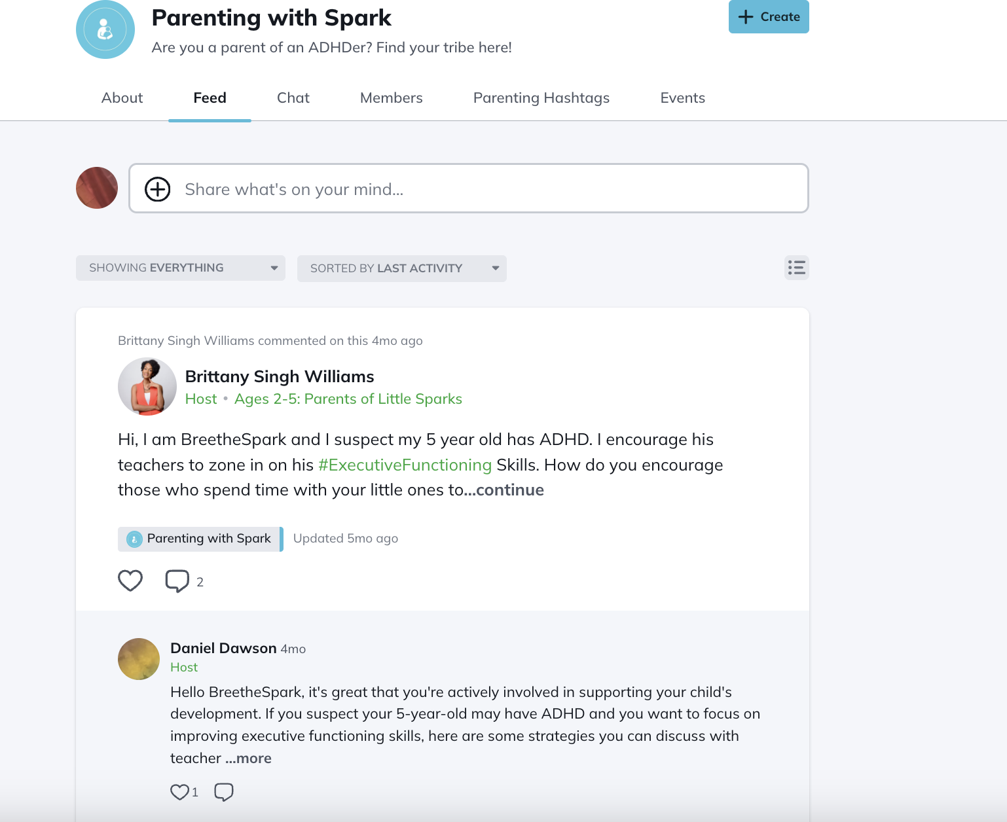Reply to Daniel's comment via speech bubble icon
The width and height of the screenshot is (1007, 822).
224,792
